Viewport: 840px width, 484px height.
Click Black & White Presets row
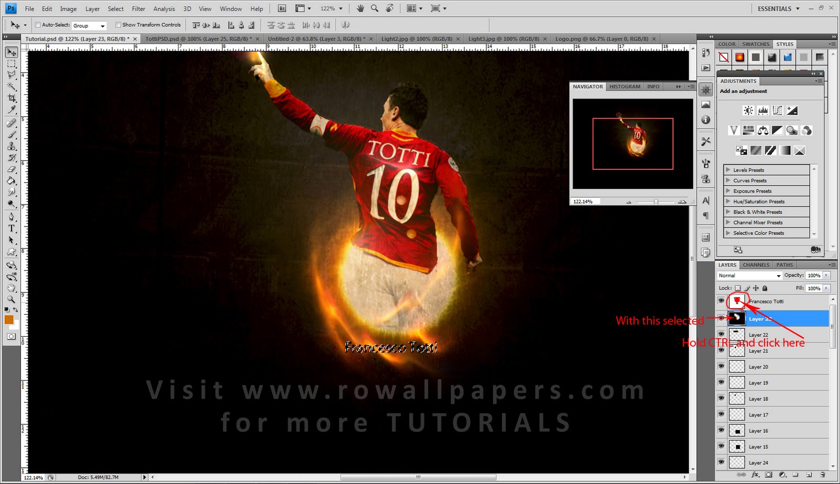pos(766,212)
